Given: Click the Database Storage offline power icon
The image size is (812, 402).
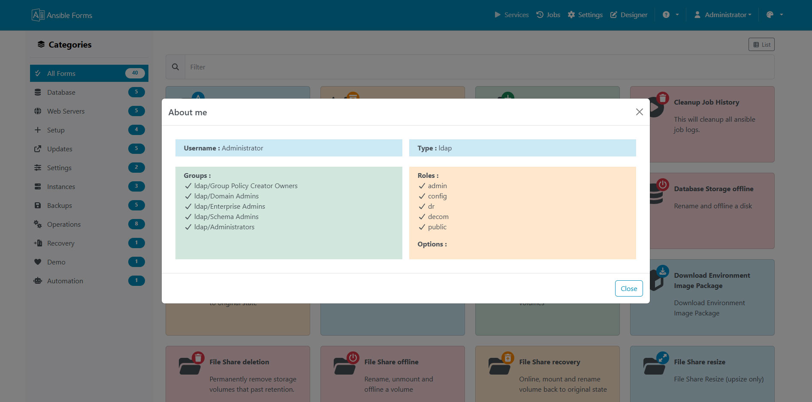Looking at the screenshot, I should tap(663, 185).
